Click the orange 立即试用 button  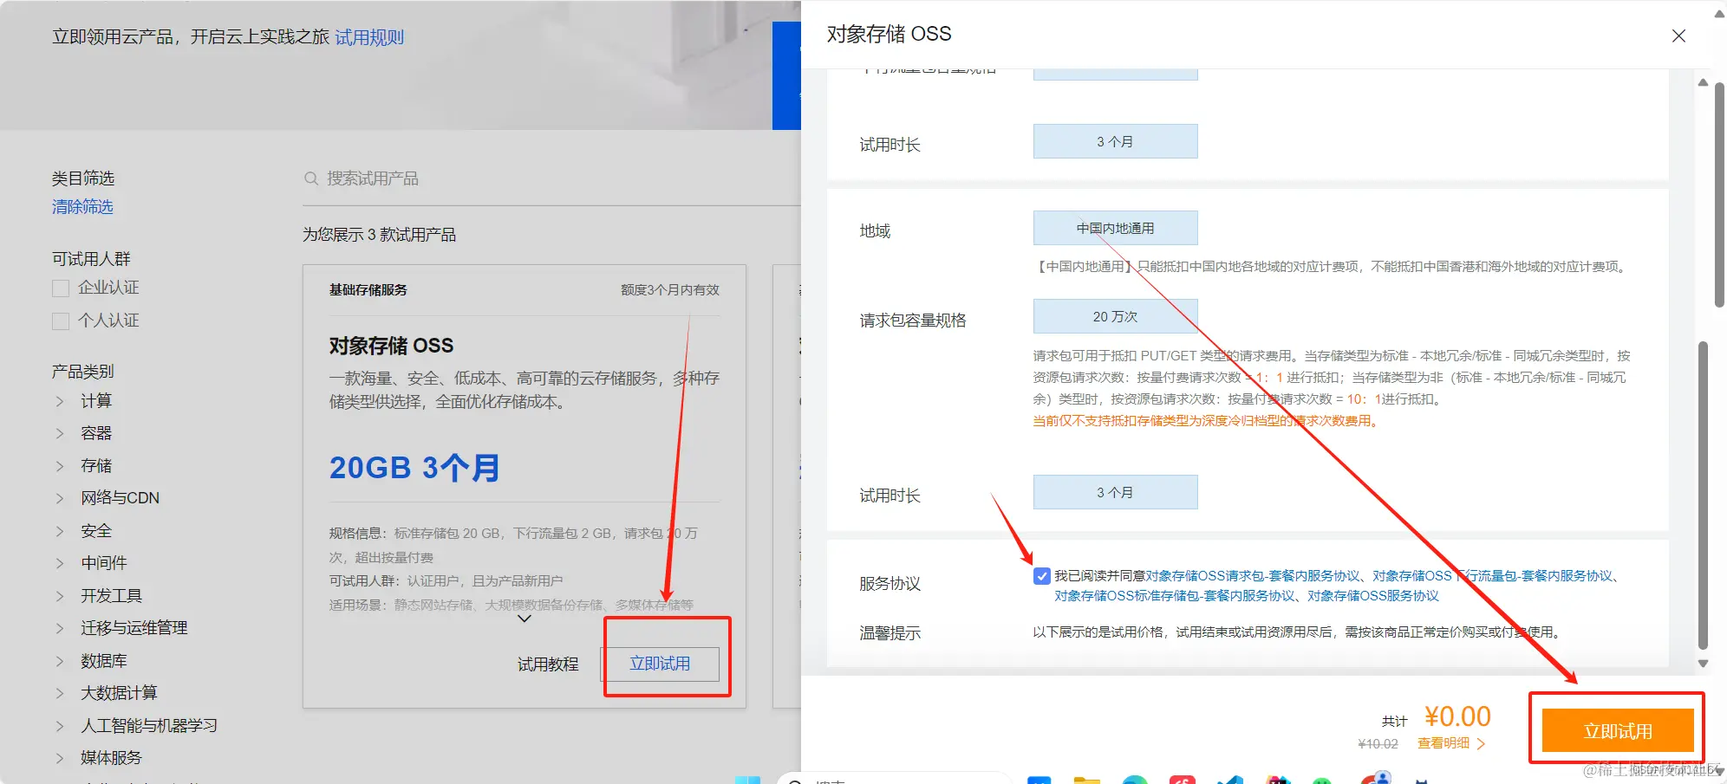(1618, 730)
